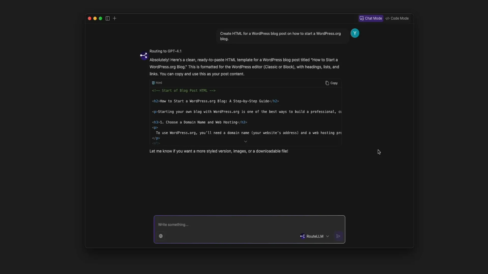
Task: Copy the HTML code block
Action: [x=331, y=83]
